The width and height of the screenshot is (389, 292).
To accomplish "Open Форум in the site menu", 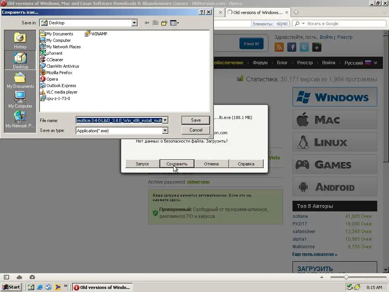I will point(260,63).
